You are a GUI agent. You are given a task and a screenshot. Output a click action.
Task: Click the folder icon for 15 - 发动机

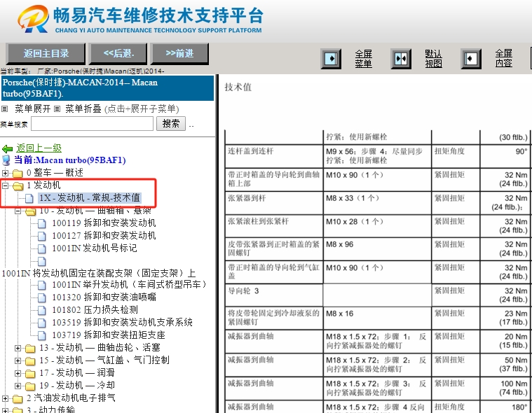coord(30,360)
